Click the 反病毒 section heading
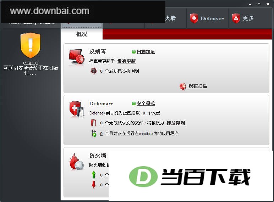This screenshot has width=274, height=202. tap(98, 51)
